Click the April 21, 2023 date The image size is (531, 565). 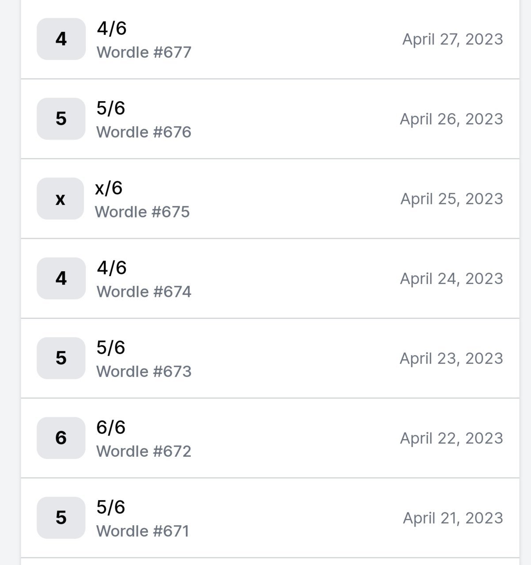453,518
